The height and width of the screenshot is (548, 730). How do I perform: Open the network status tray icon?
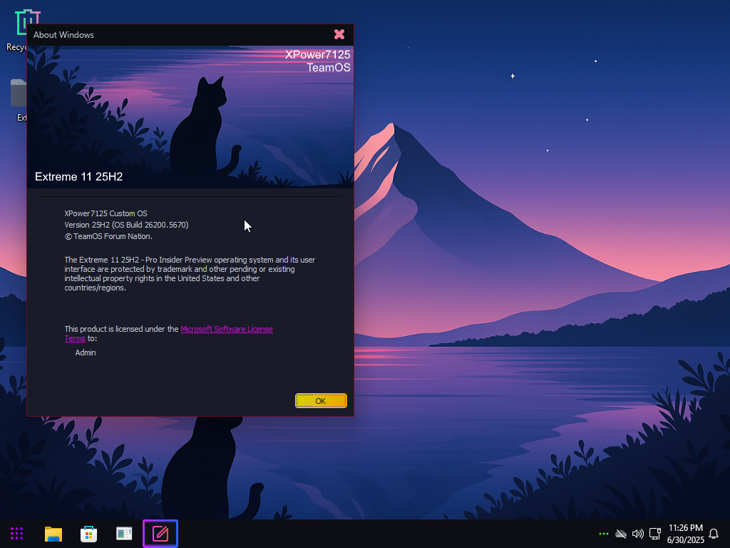655,534
